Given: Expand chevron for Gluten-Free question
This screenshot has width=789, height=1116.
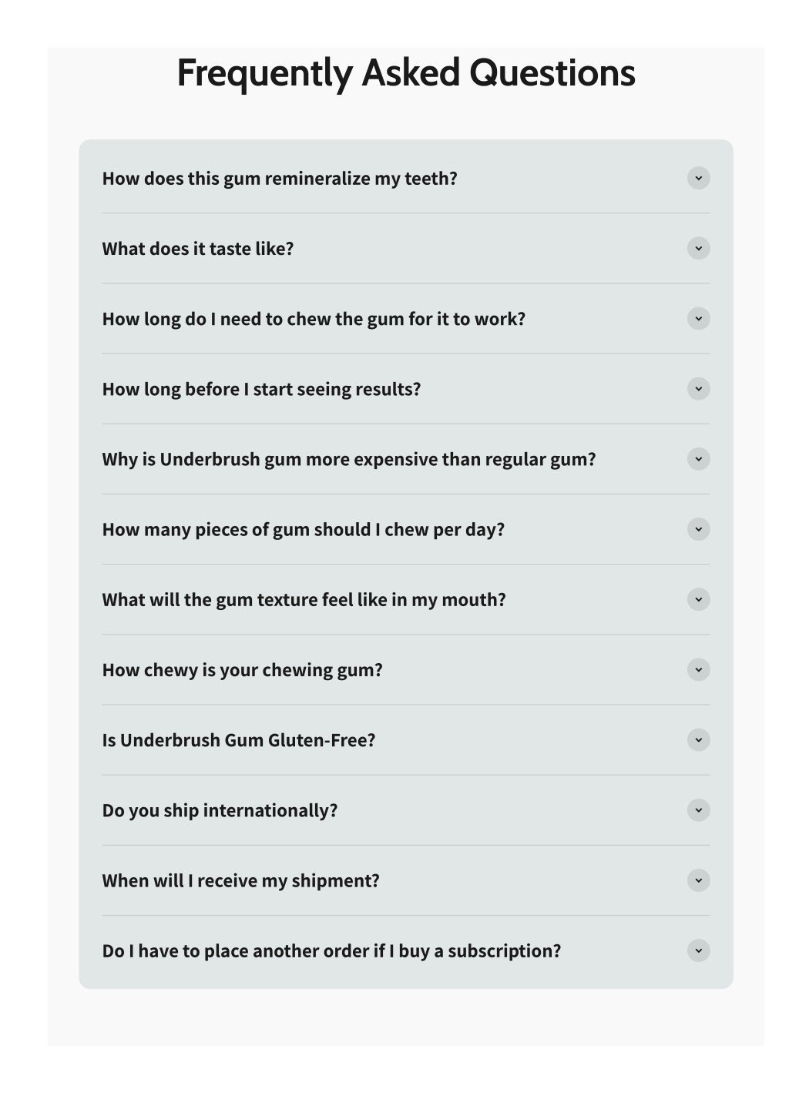Looking at the screenshot, I should point(698,740).
